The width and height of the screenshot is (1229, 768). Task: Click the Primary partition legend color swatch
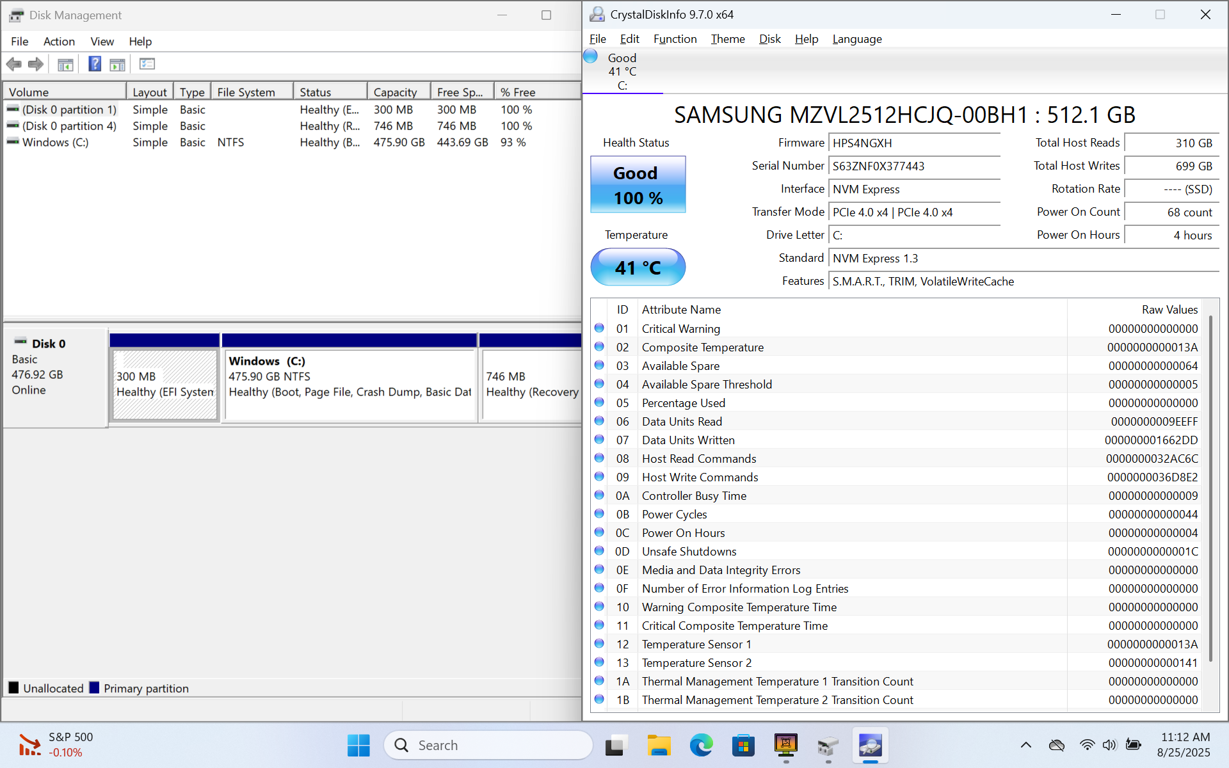[94, 687]
